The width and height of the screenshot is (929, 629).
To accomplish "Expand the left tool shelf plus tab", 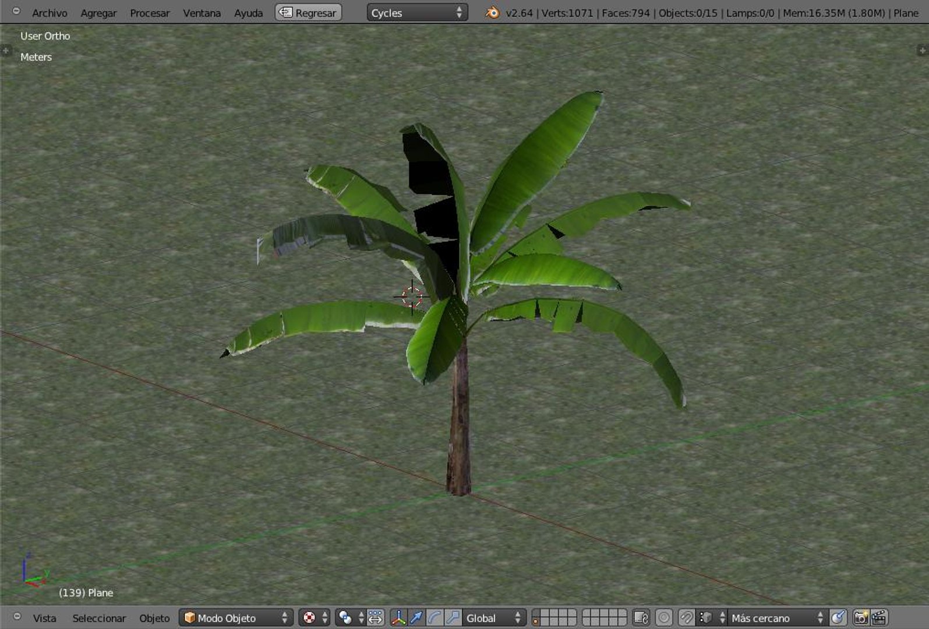I will pyautogui.click(x=5, y=51).
